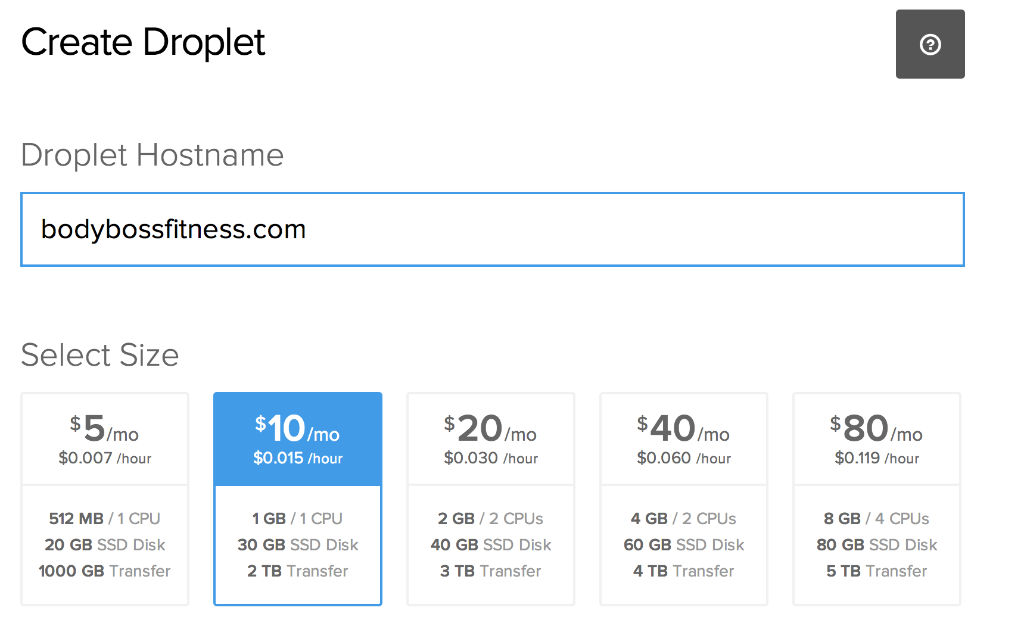Click the 1000 GB Transfer text
1027x623 pixels.
pyautogui.click(x=105, y=571)
